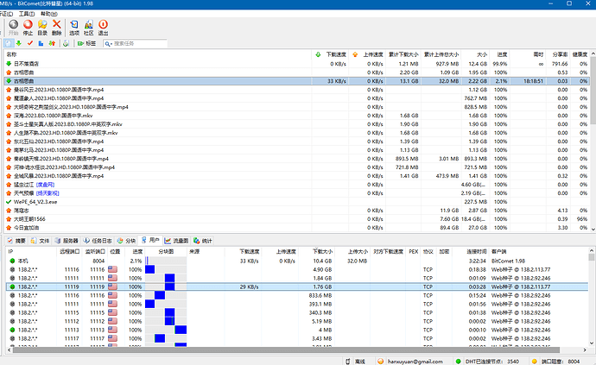Sort tasks by 健康度 column header
This screenshot has width=596, height=365.
pos(580,54)
